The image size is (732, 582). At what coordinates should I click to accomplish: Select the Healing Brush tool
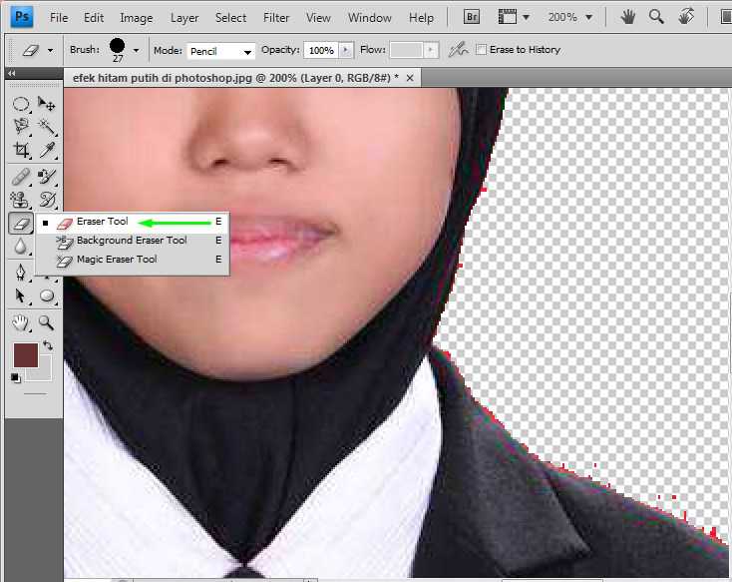[x=21, y=177]
